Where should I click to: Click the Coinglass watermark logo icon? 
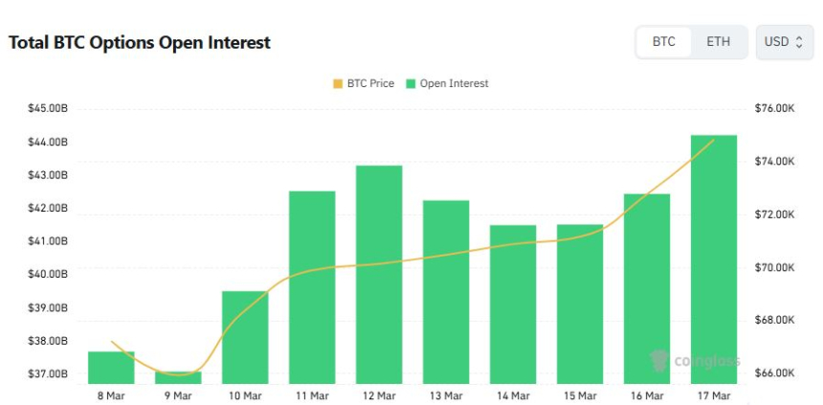click(658, 360)
